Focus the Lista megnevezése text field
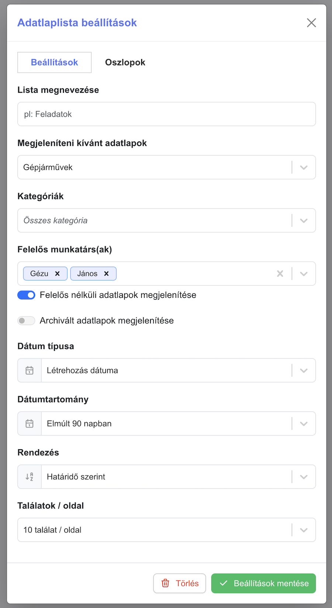 [x=167, y=114]
